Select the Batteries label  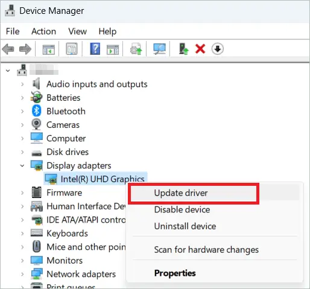(63, 98)
